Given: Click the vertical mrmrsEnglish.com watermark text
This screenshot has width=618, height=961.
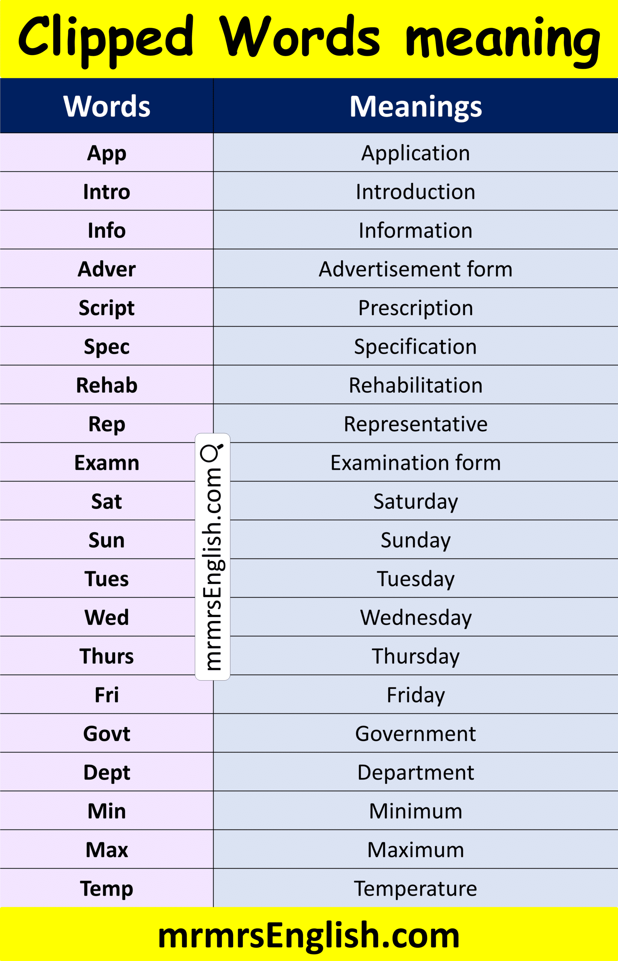Looking at the screenshot, I should tap(212, 570).
